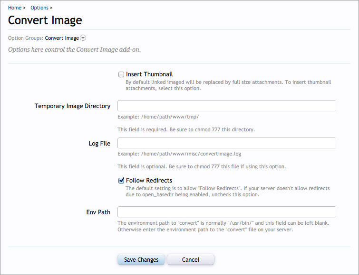Click the Cancel button
This screenshot has width=359, height=275.
pos(191,259)
